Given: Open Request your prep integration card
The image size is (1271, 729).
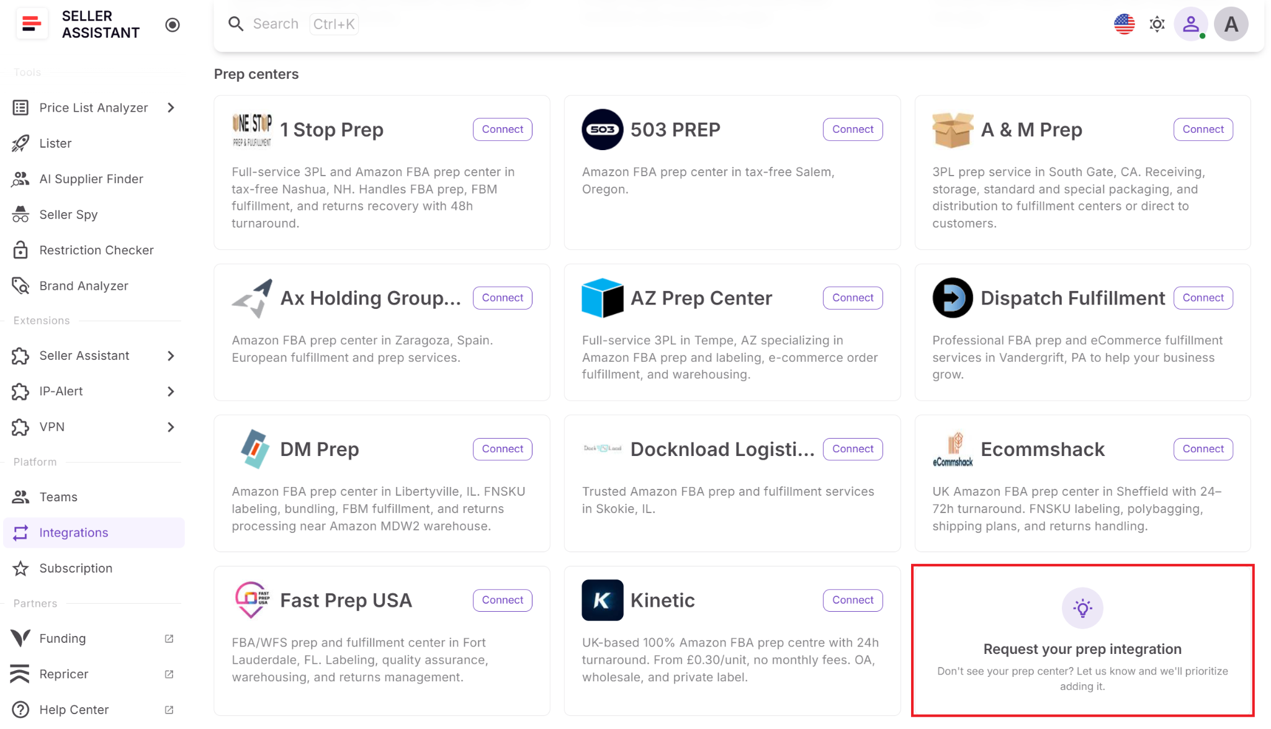Looking at the screenshot, I should point(1082,640).
